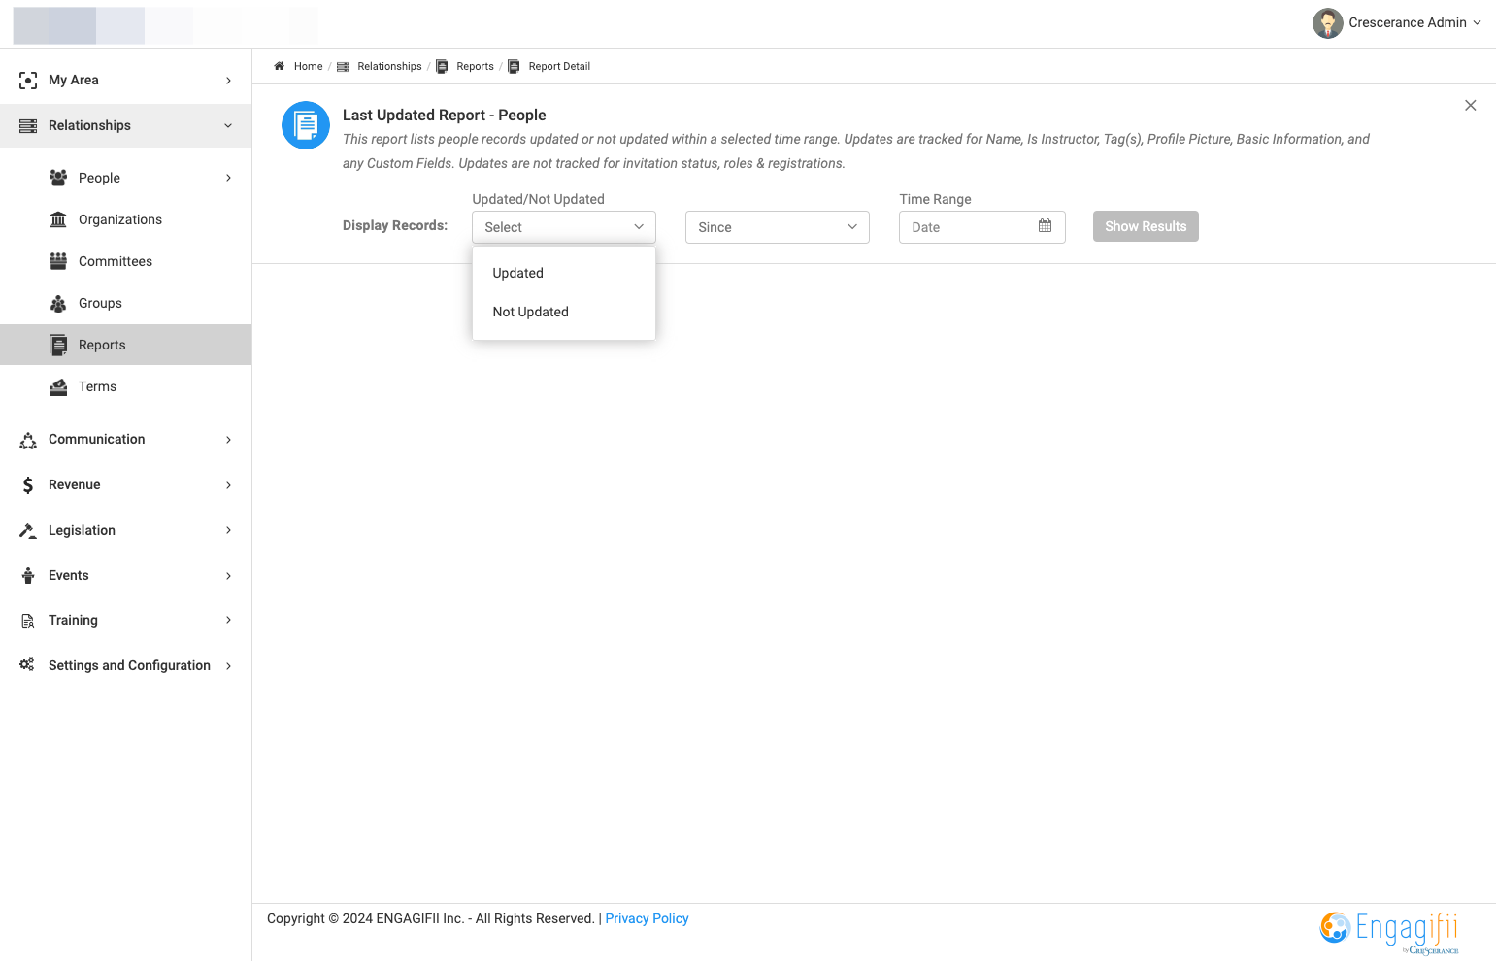Collapse the Updated/Not Updated Select dropdown
The height and width of the screenshot is (963, 1496).
click(563, 227)
